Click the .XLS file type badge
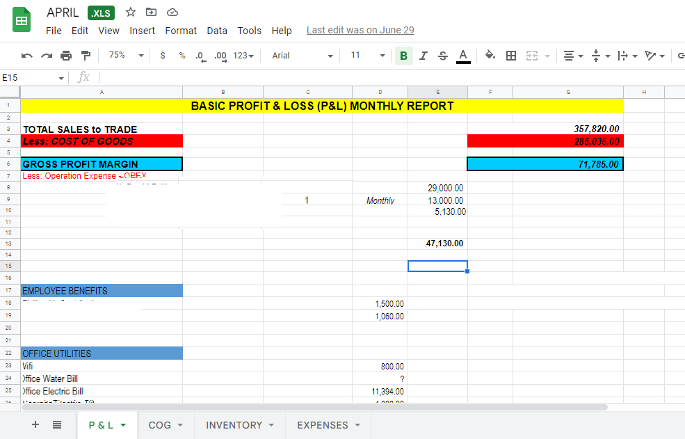This screenshot has height=439, width=685. [x=101, y=13]
